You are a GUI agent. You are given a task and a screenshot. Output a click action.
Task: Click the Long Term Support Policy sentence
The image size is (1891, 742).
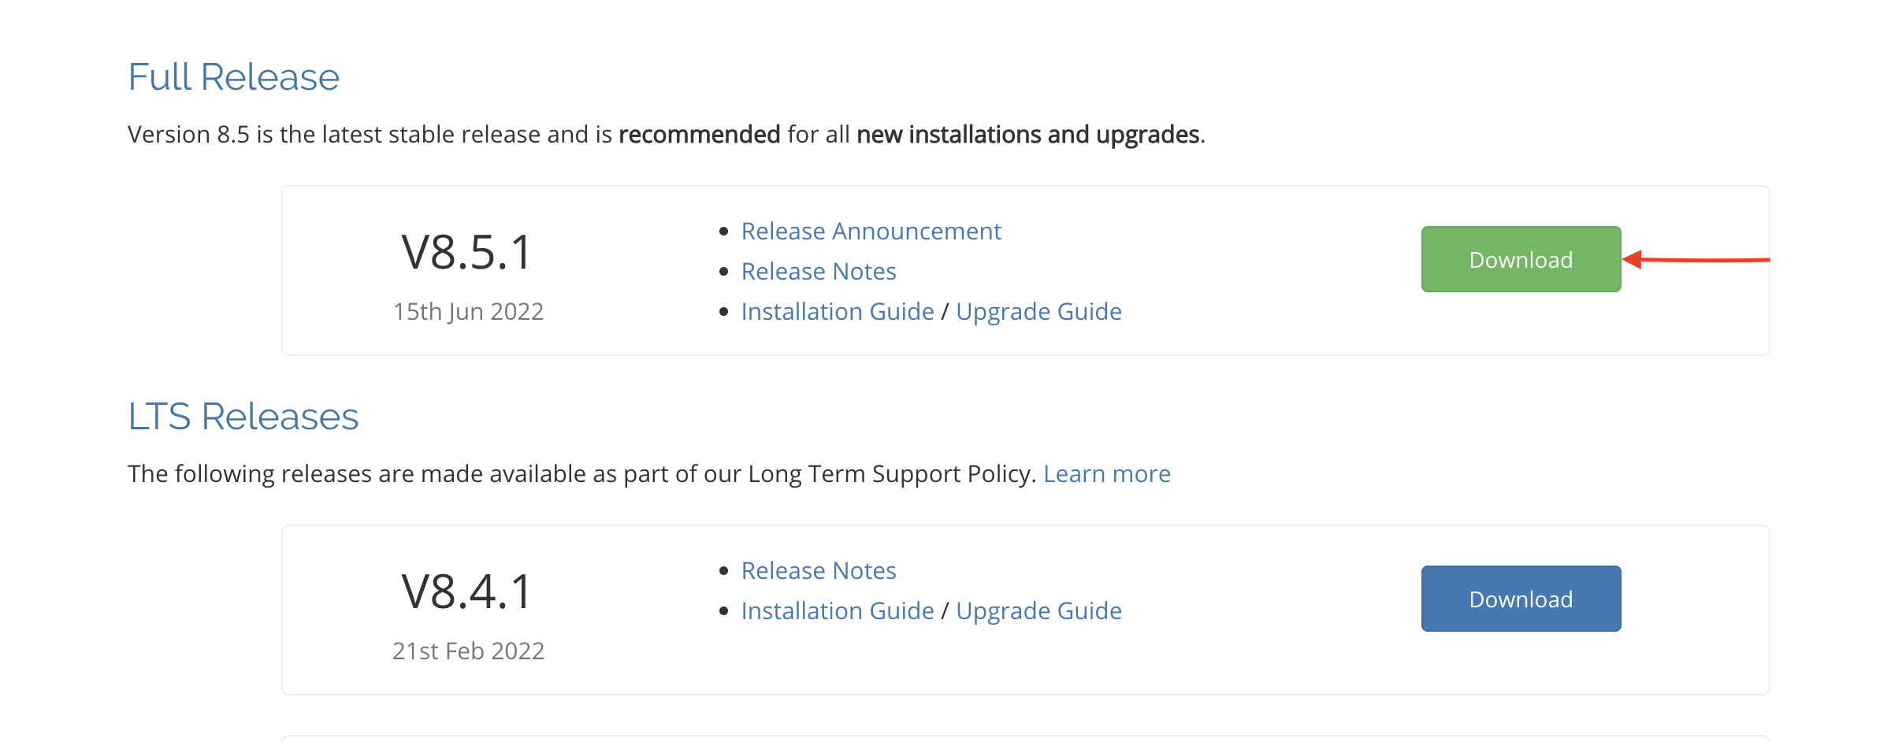pyautogui.click(x=581, y=474)
